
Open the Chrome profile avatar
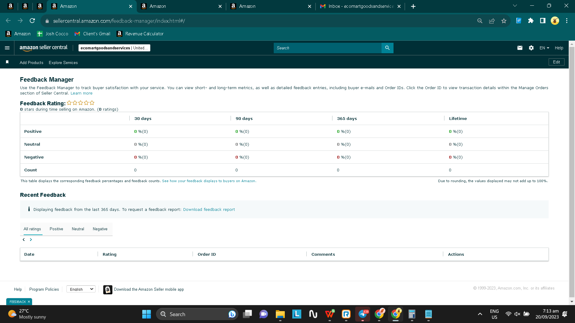(x=555, y=21)
